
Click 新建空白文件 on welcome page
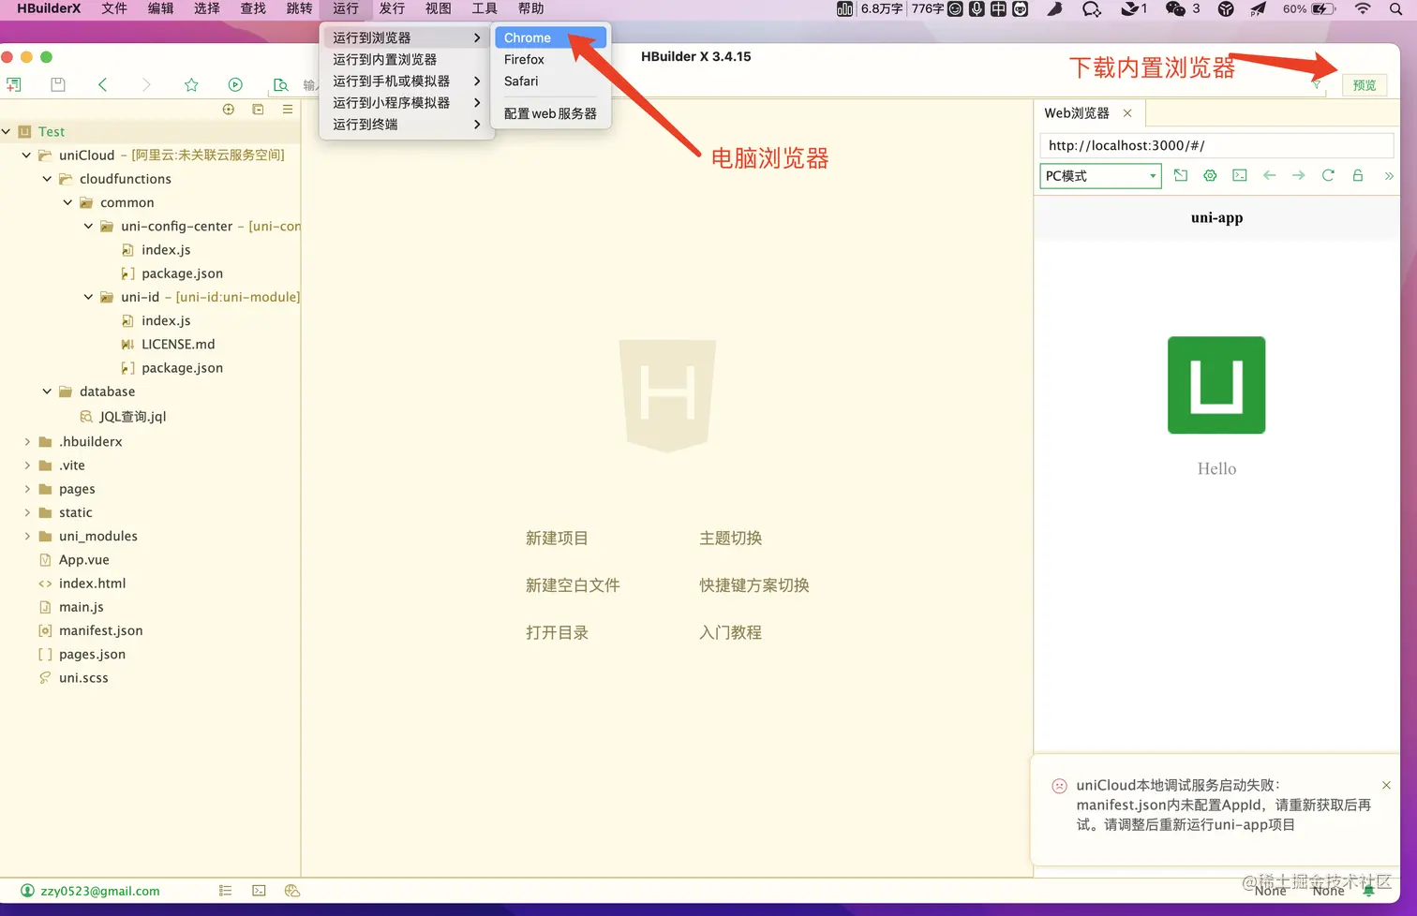point(573,585)
